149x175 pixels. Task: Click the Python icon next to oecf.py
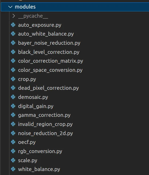pyautogui.click(x=13, y=142)
